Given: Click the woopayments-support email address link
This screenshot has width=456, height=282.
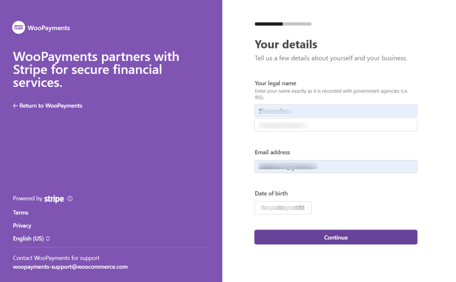Looking at the screenshot, I should [70, 267].
